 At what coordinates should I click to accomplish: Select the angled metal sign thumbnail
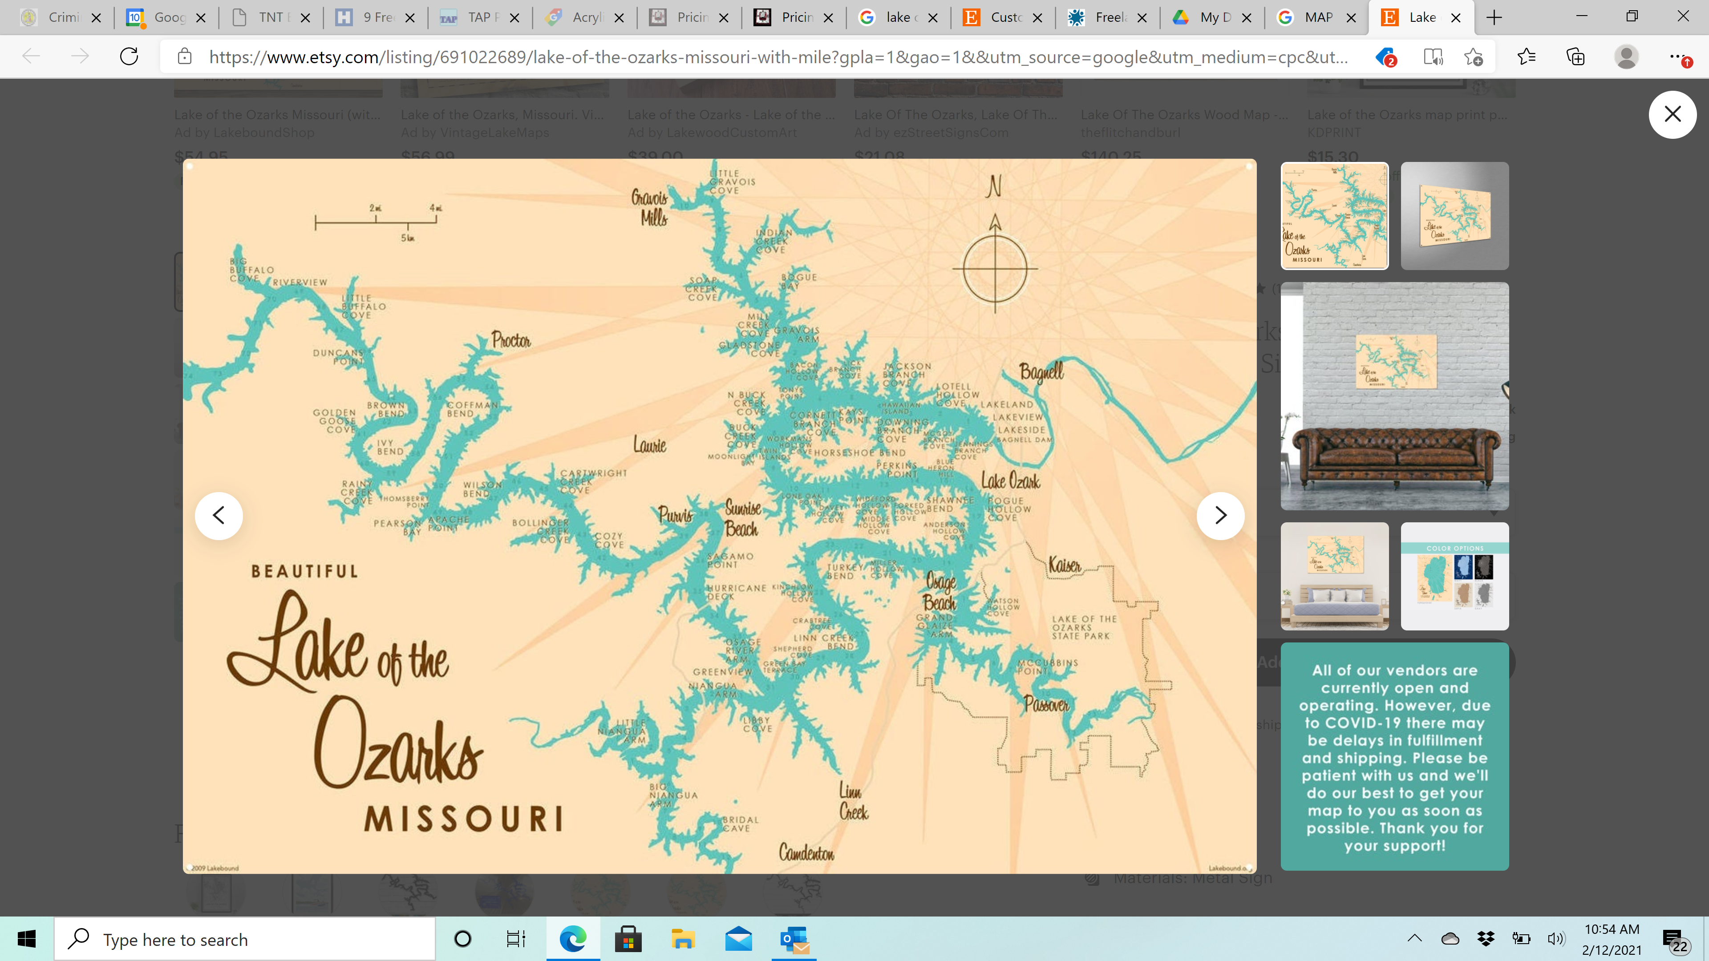click(x=1454, y=215)
